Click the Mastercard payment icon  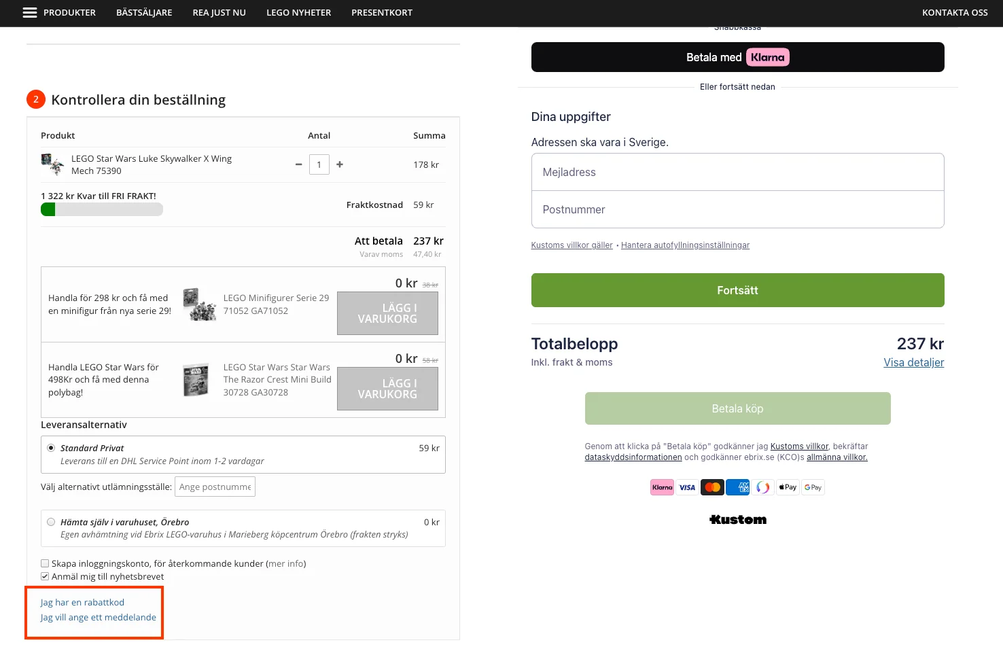tap(712, 487)
